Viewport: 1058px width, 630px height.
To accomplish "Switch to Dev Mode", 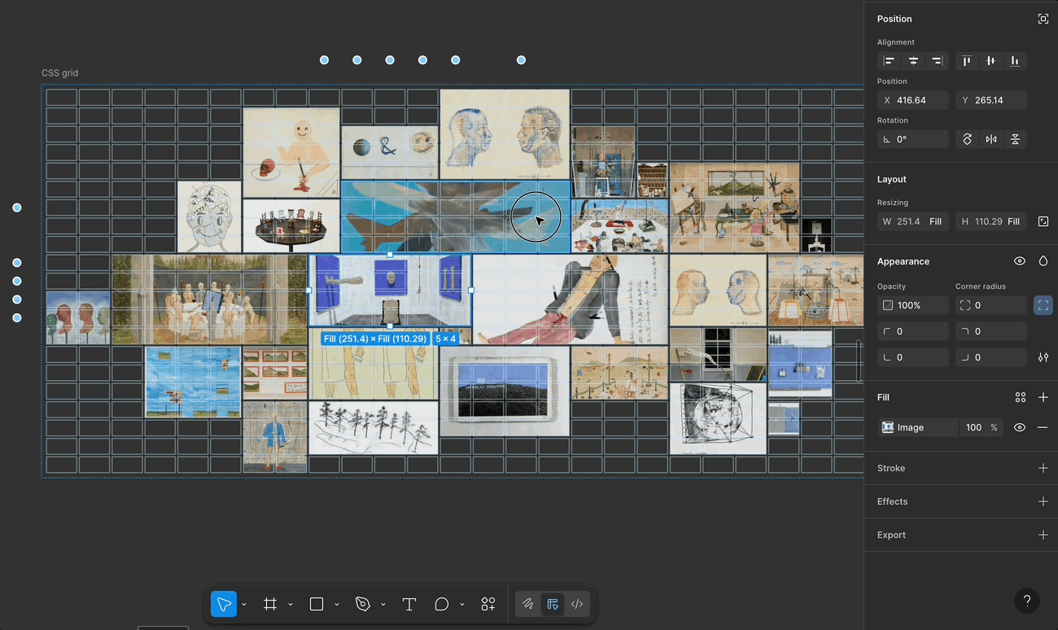I will pyautogui.click(x=577, y=604).
